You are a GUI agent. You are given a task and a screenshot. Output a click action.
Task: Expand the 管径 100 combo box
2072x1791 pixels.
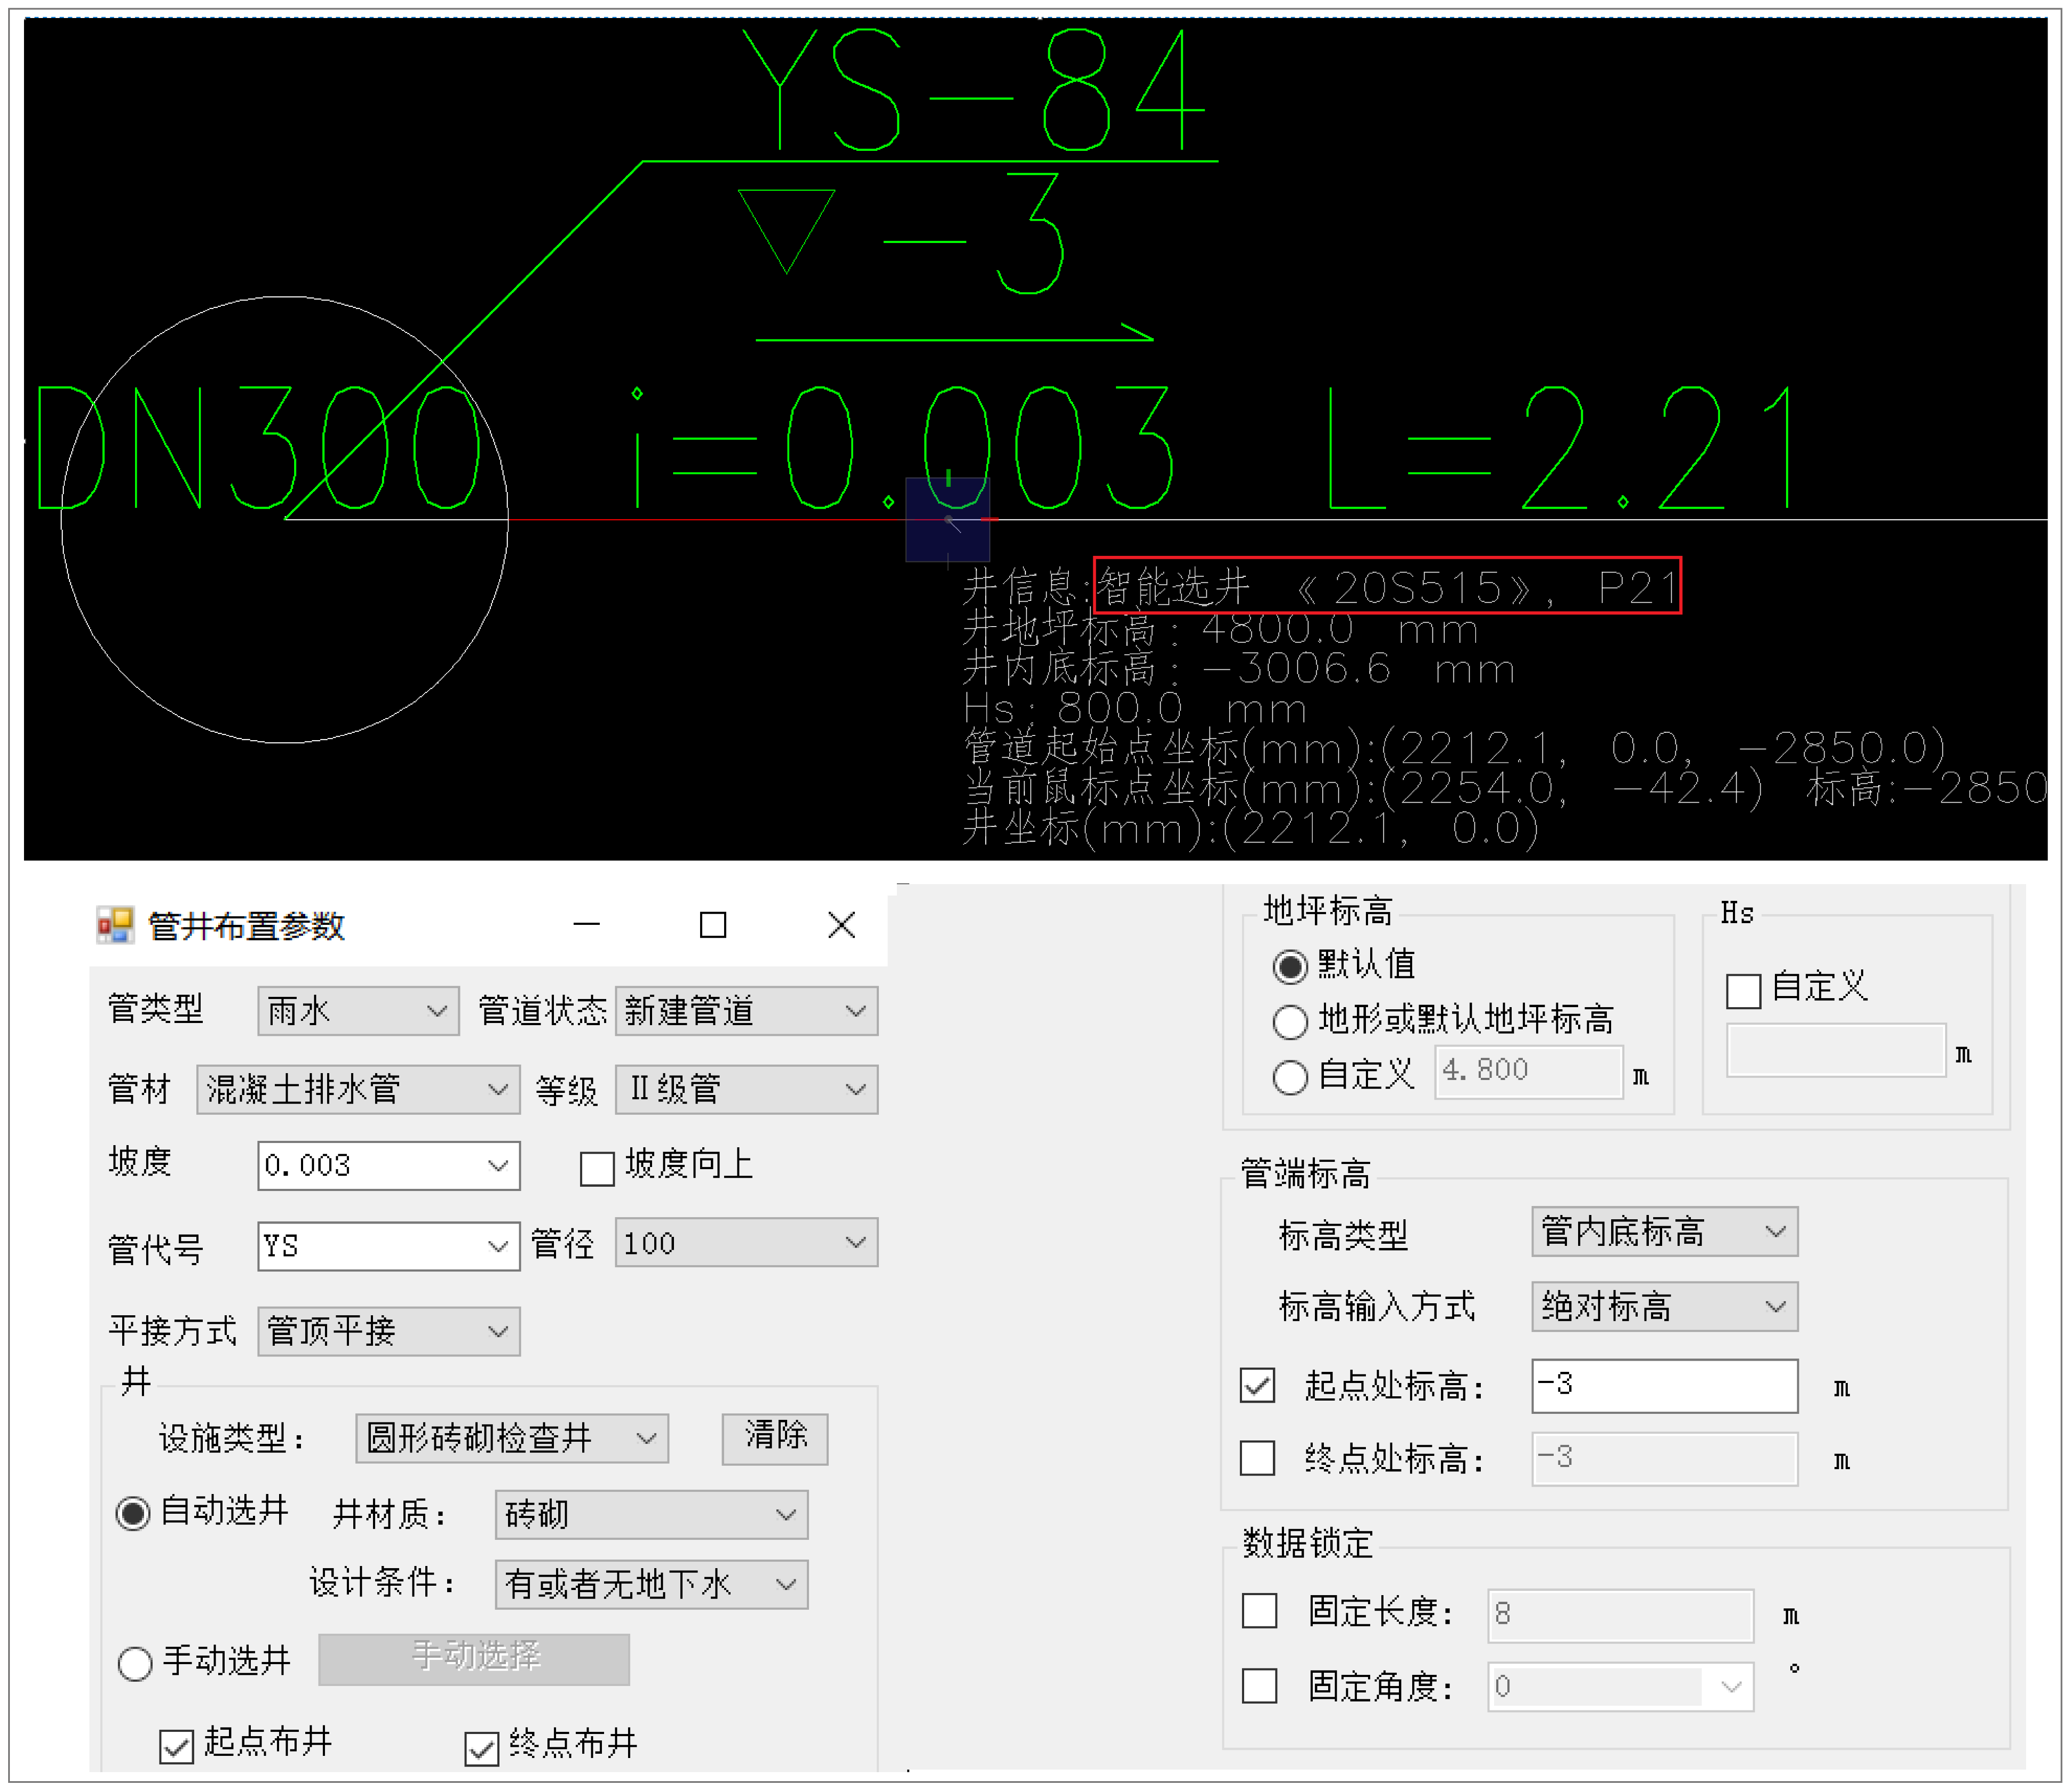coord(746,1243)
